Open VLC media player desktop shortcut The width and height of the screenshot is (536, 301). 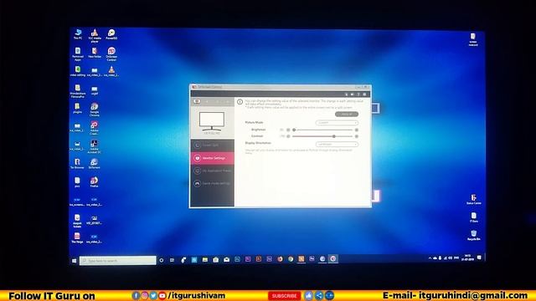[95, 35]
